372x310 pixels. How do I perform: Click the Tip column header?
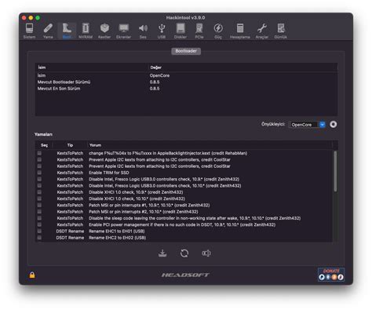tap(70, 145)
